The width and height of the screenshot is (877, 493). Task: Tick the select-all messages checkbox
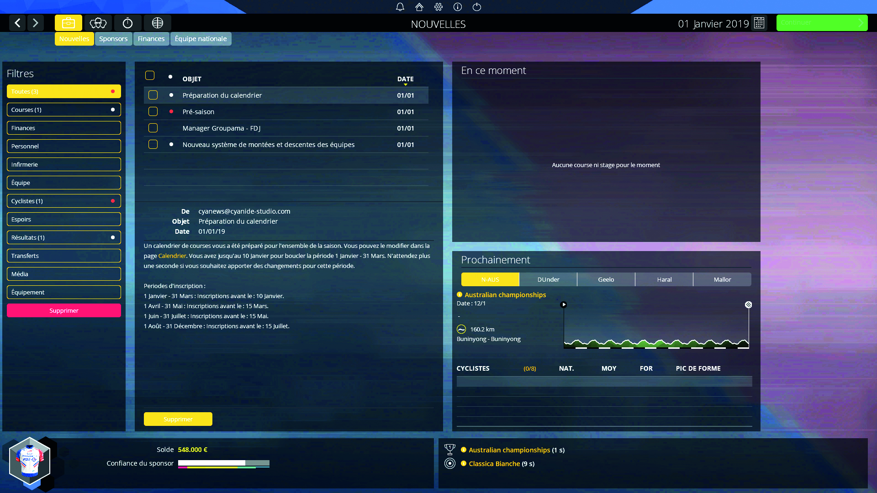[x=150, y=75]
